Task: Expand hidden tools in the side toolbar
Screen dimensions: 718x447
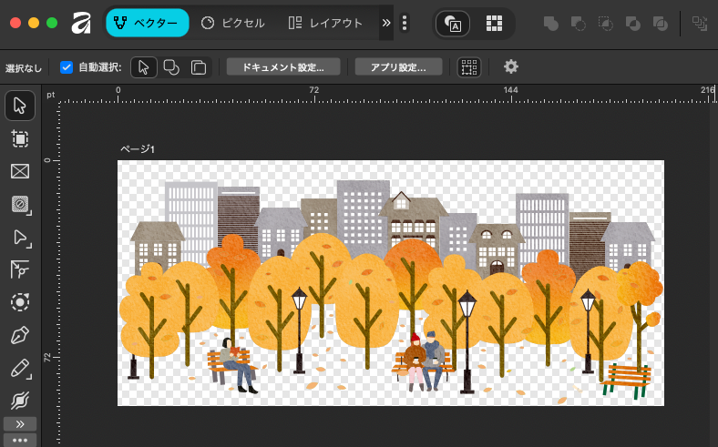Action: (x=20, y=423)
